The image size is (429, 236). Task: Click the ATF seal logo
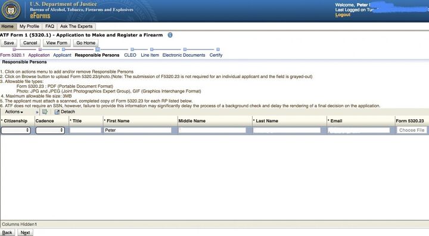coord(11,10)
